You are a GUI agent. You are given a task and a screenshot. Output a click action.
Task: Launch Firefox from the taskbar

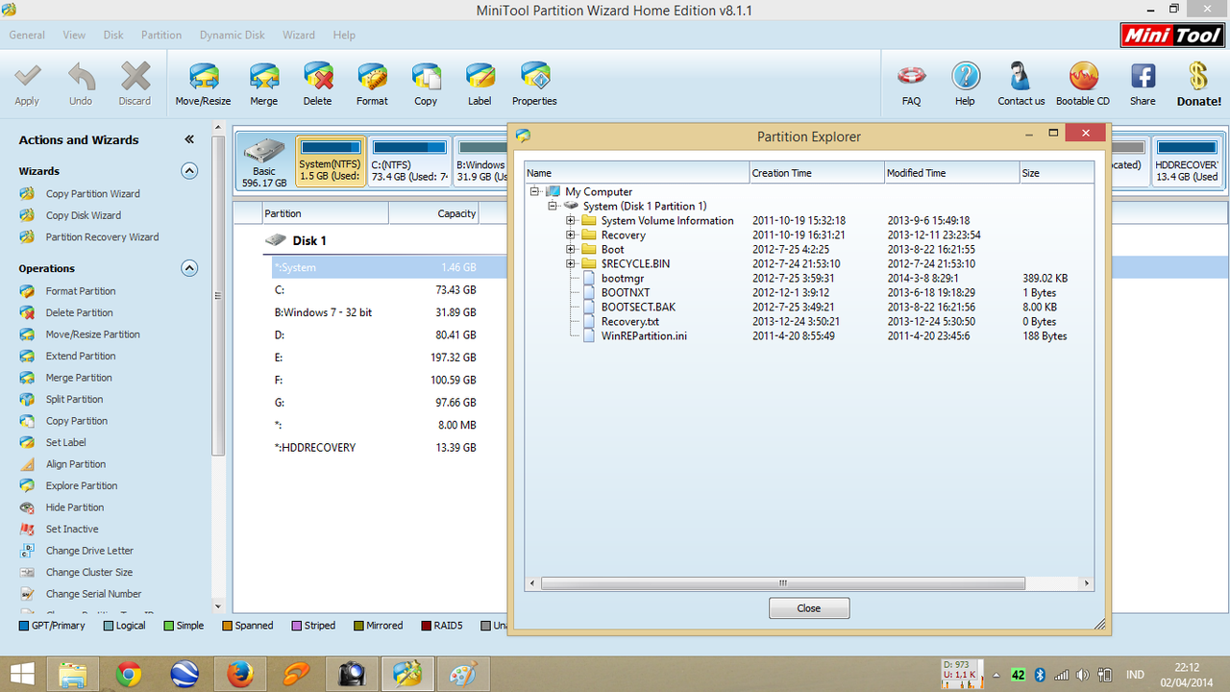240,673
